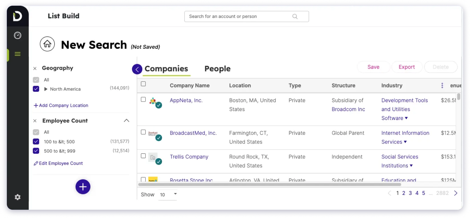470x218 pixels.
Task: Check the BroadcastMed row checkbox
Action: [143, 132]
